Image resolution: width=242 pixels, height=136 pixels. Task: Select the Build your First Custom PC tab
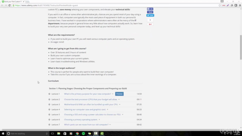tap(13, 2)
